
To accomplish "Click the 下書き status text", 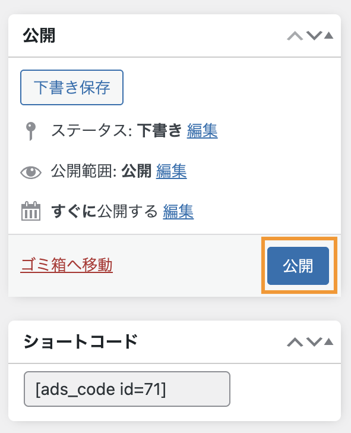I will pyautogui.click(x=159, y=131).
